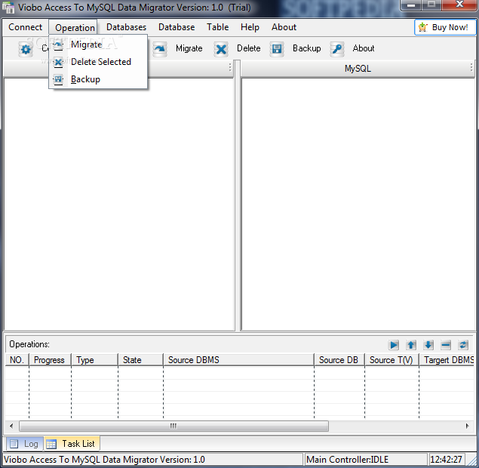Viewport: 479px width, 468px height.
Task: Switch to the Task List tab
Action: pos(72,444)
